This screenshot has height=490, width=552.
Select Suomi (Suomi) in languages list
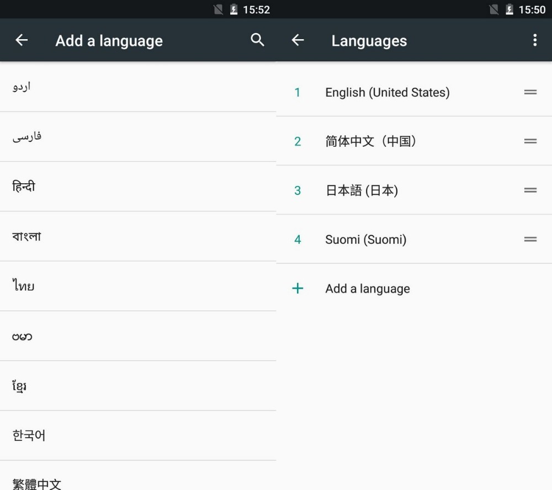(365, 239)
